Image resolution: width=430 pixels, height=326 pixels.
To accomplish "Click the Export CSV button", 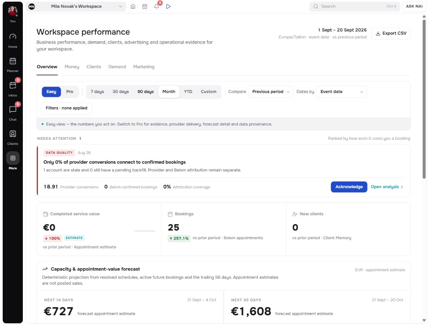I will pyautogui.click(x=391, y=33).
